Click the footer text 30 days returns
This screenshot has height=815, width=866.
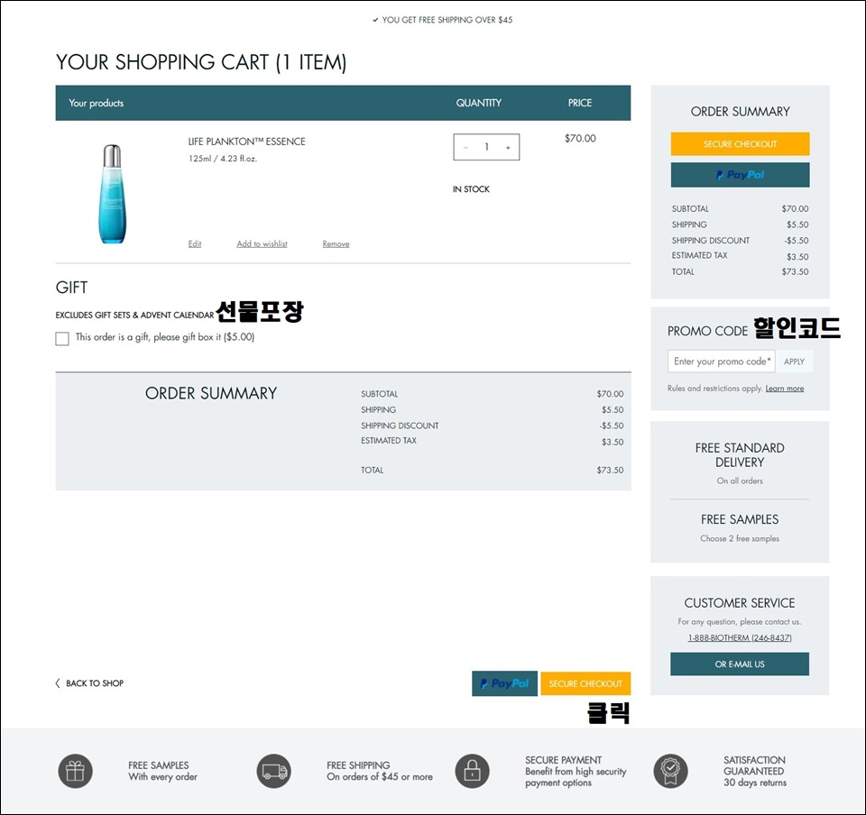point(754,783)
